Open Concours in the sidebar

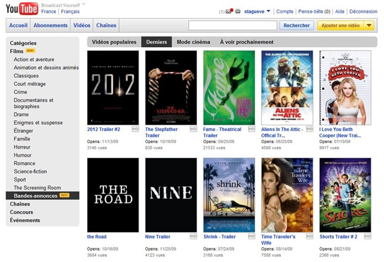pos(21,212)
